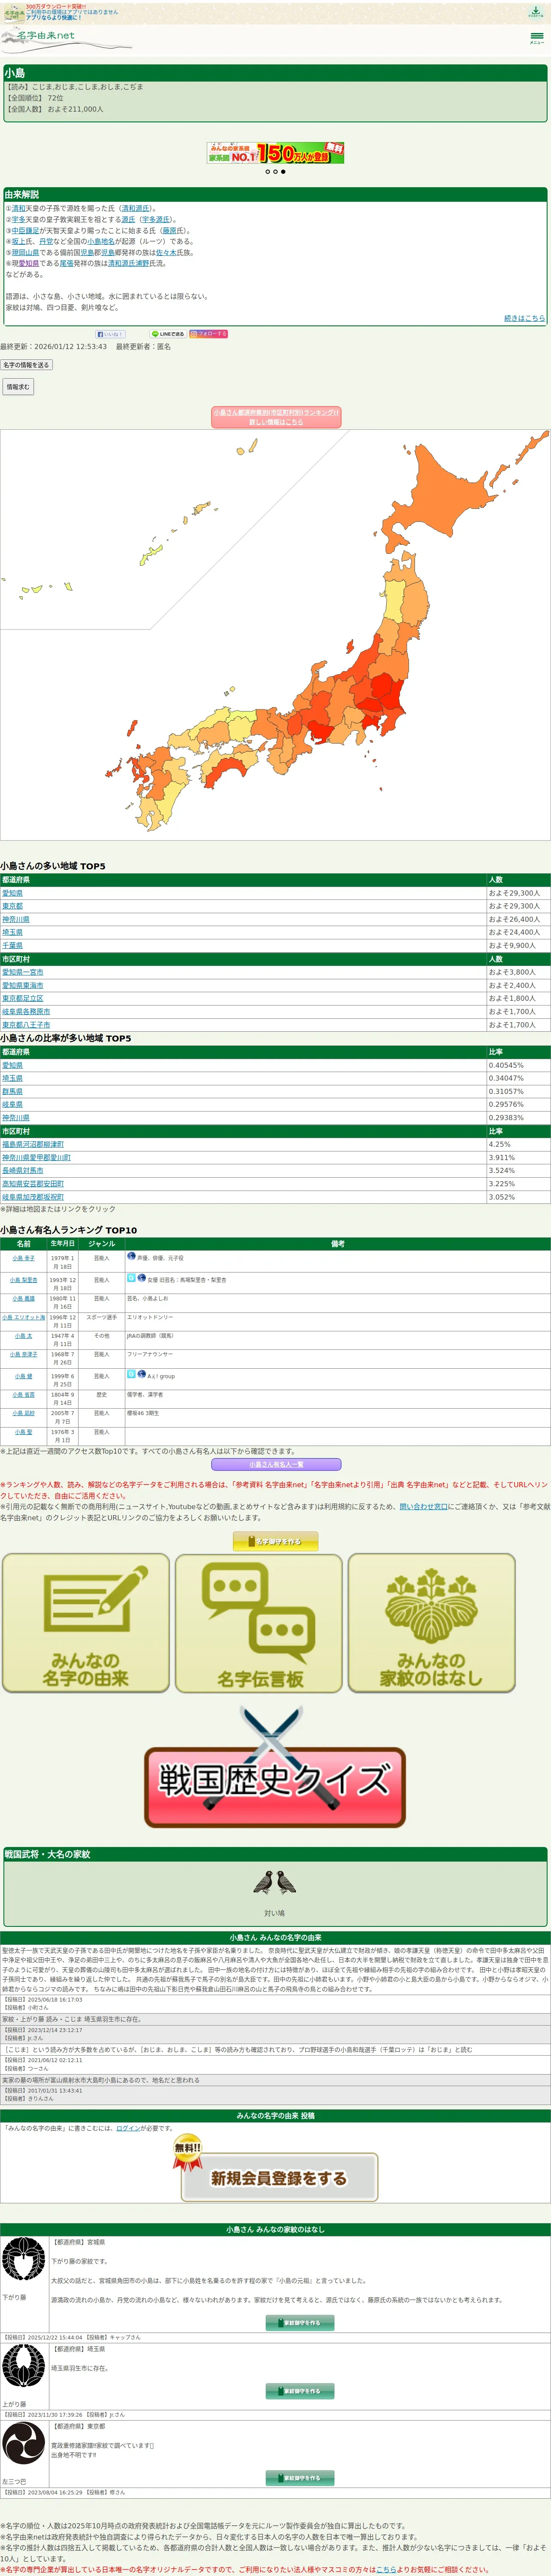Open the 千葉県 link in the TOP5 table

(x=12, y=945)
